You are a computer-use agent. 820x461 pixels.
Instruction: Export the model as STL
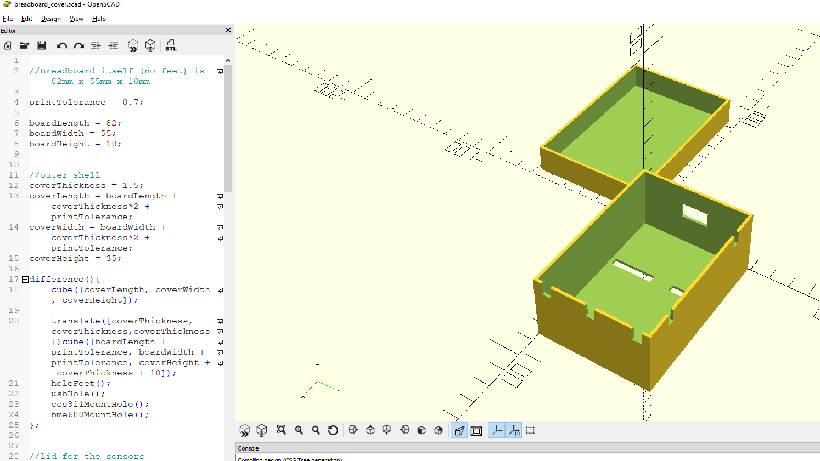(x=171, y=45)
